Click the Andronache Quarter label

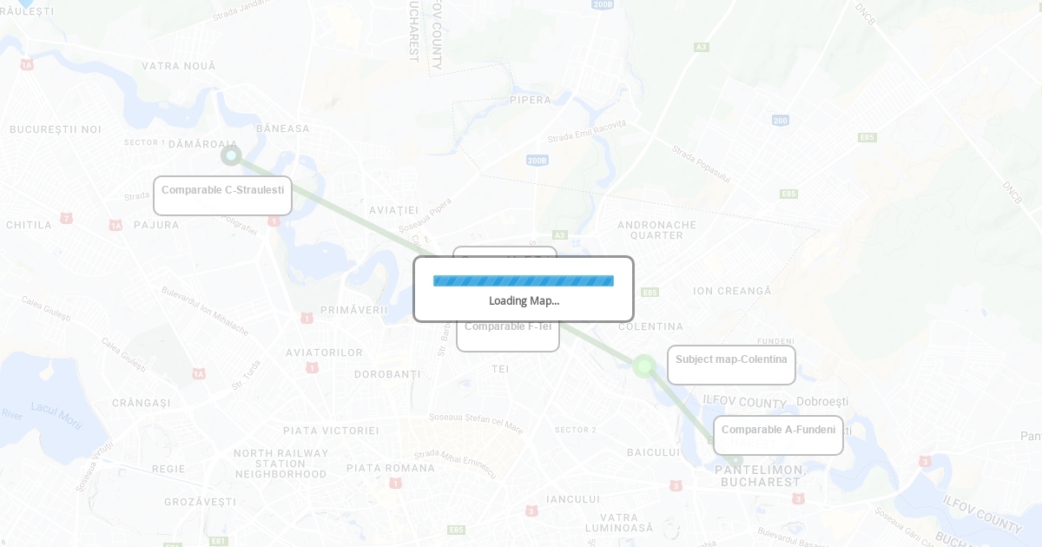tap(657, 230)
